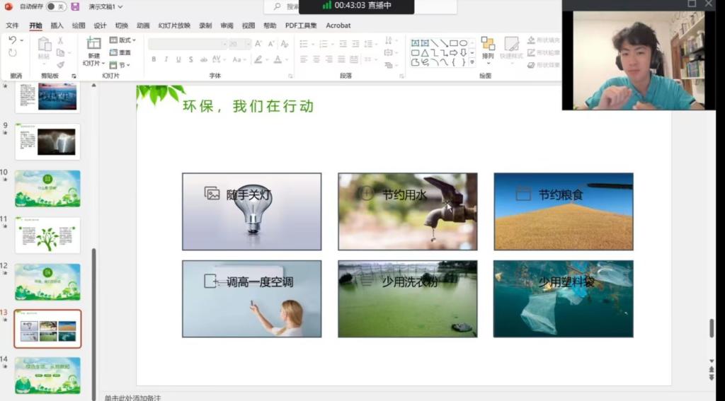Switch to the Slide Show (幻灯片放映) tab
The width and height of the screenshot is (725, 401).
click(x=174, y=25)
